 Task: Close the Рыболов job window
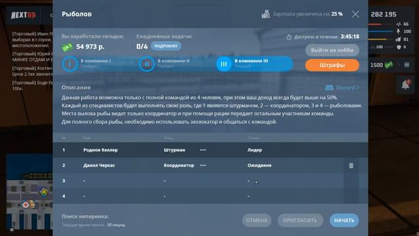355,14
